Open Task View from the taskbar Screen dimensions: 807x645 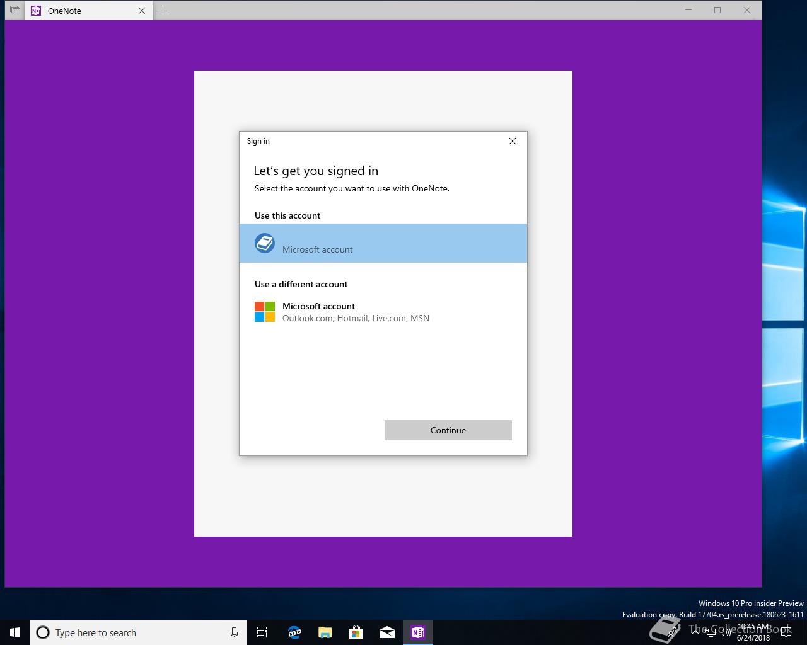(262, 632)
